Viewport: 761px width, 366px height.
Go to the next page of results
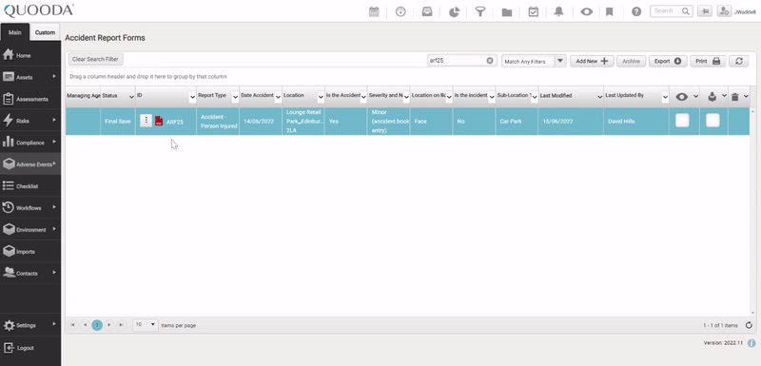point(109,325)
